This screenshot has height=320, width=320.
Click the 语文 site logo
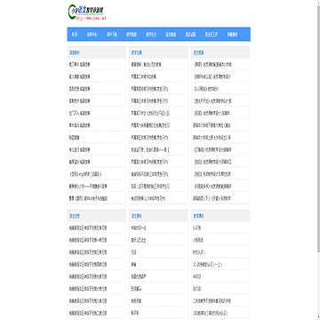point(87,12)
